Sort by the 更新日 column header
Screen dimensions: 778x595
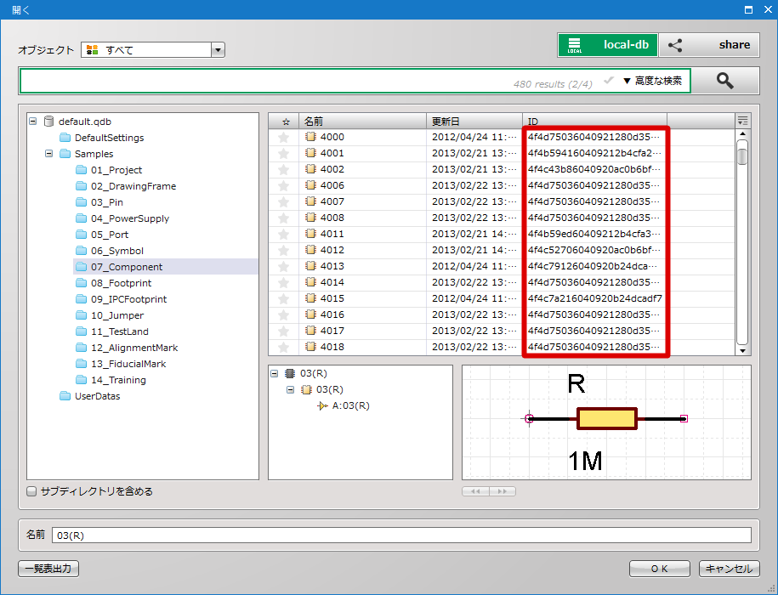(474, 121)
